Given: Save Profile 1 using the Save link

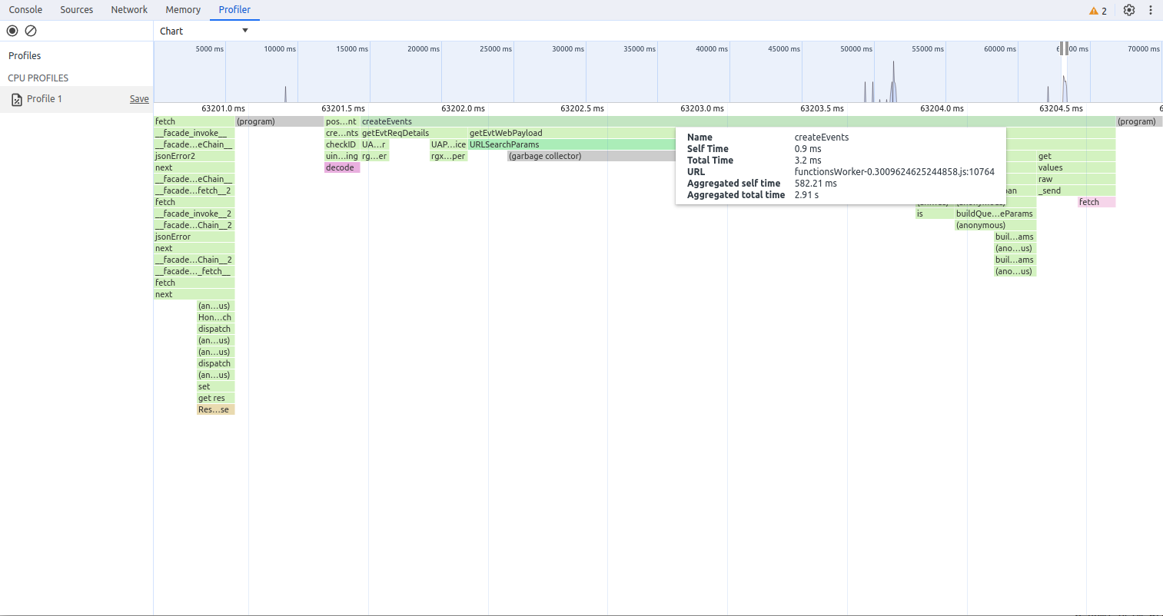Looking at the screenshot, I should tap(138, 98).
